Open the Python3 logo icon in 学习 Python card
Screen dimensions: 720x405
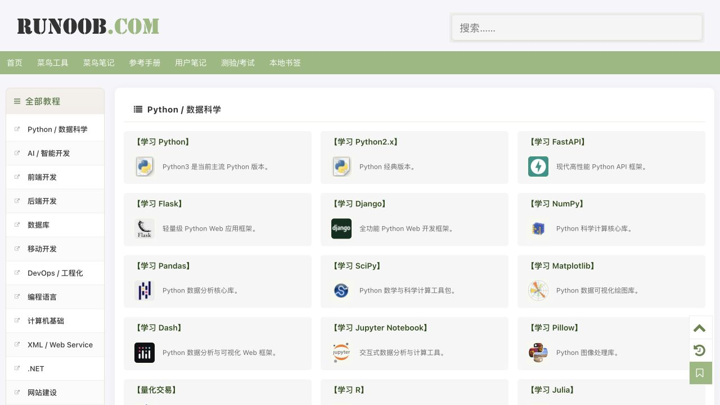[145, 166]
